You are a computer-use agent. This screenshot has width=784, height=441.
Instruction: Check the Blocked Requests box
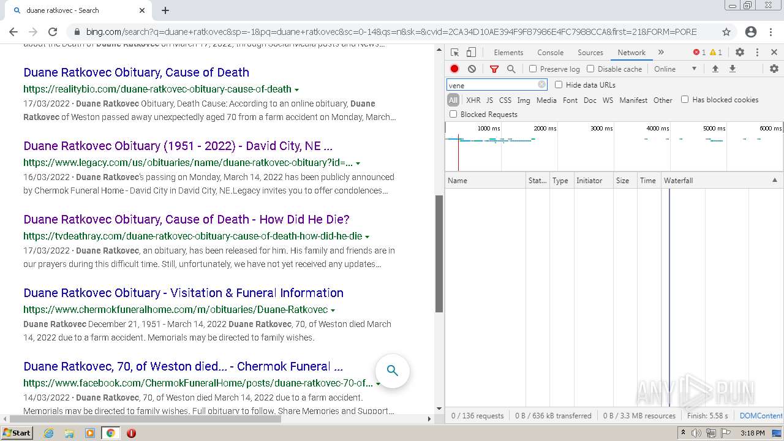pos(453,114)
